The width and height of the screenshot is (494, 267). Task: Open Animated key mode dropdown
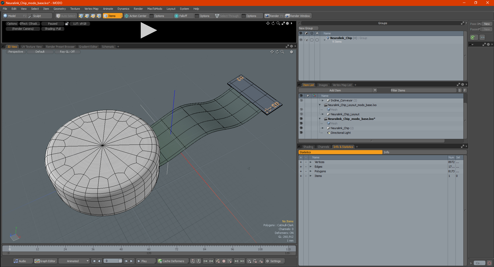click(74, 261)
